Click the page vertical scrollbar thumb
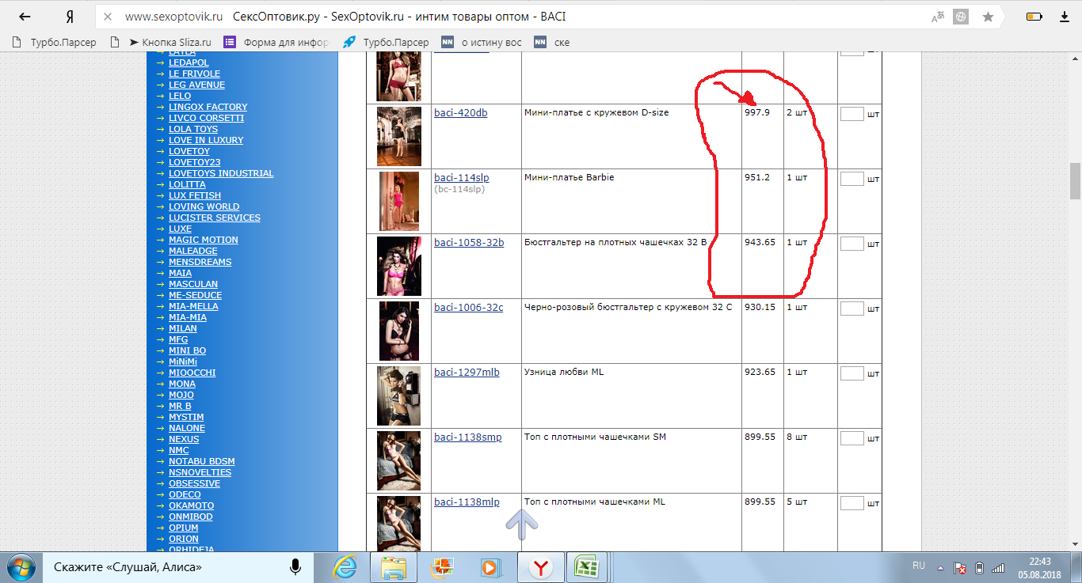 (1075, 181)
